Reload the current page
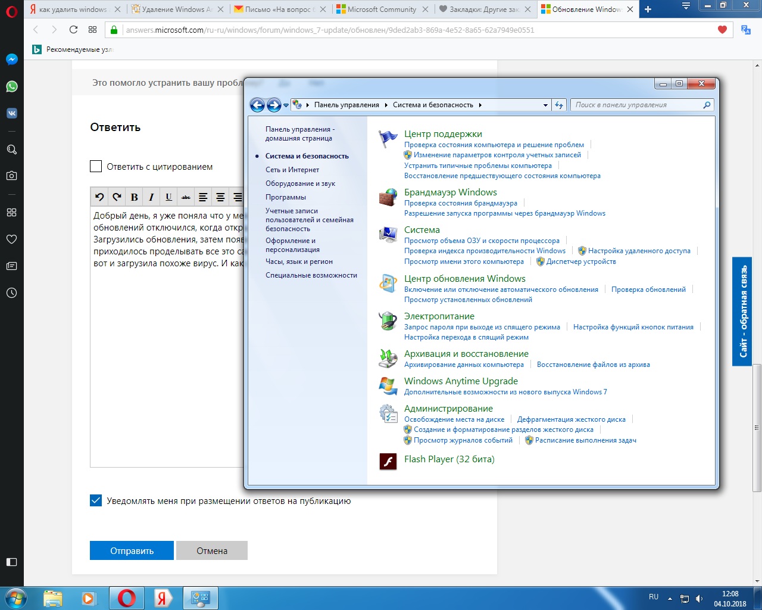 [73, 30]
